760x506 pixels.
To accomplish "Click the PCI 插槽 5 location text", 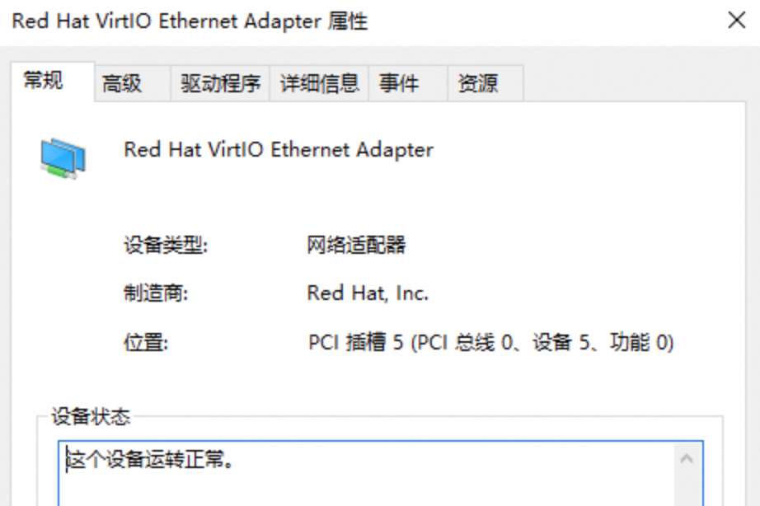I will tap(490, 343).
